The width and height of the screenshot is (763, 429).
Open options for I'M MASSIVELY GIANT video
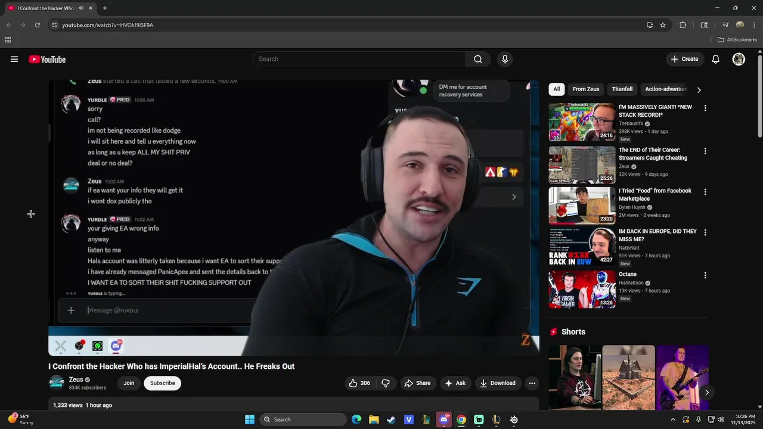(x=705, y=108)
